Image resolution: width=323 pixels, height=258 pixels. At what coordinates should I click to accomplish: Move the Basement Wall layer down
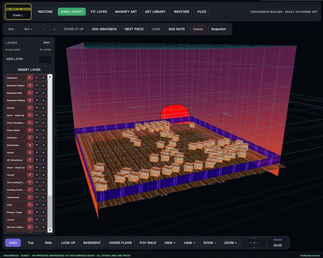[x=43, y=93]
